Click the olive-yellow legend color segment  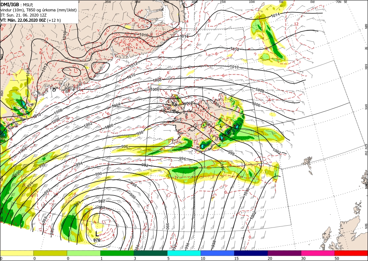point(50,253)
